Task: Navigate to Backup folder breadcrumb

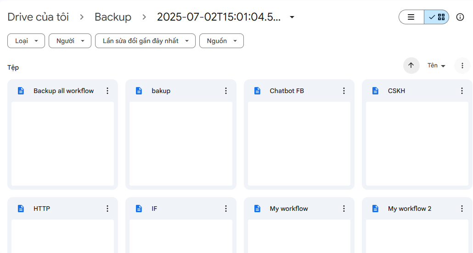Action: pyautogui.click(x=113, y=17)
